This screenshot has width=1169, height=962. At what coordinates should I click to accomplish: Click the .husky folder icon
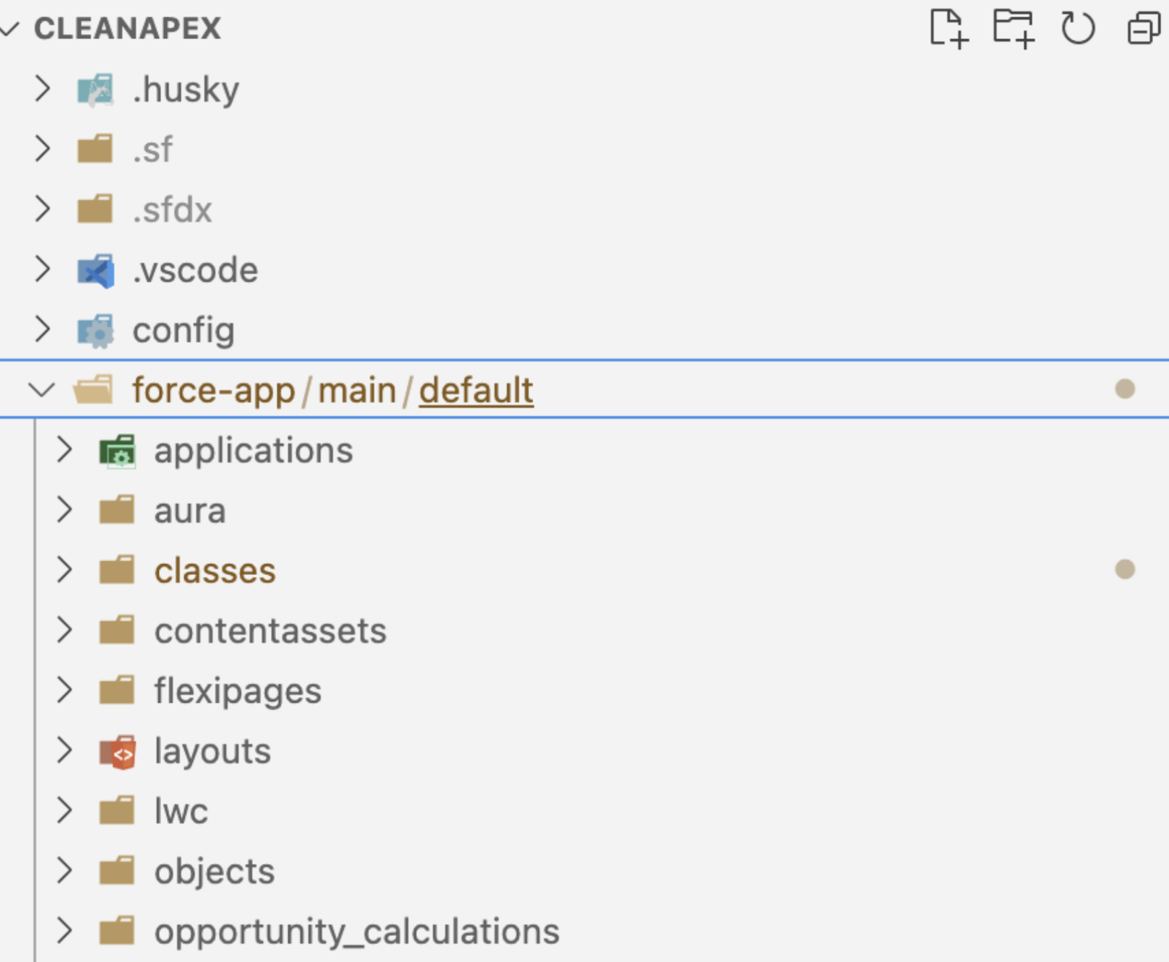tap(96, 90)
